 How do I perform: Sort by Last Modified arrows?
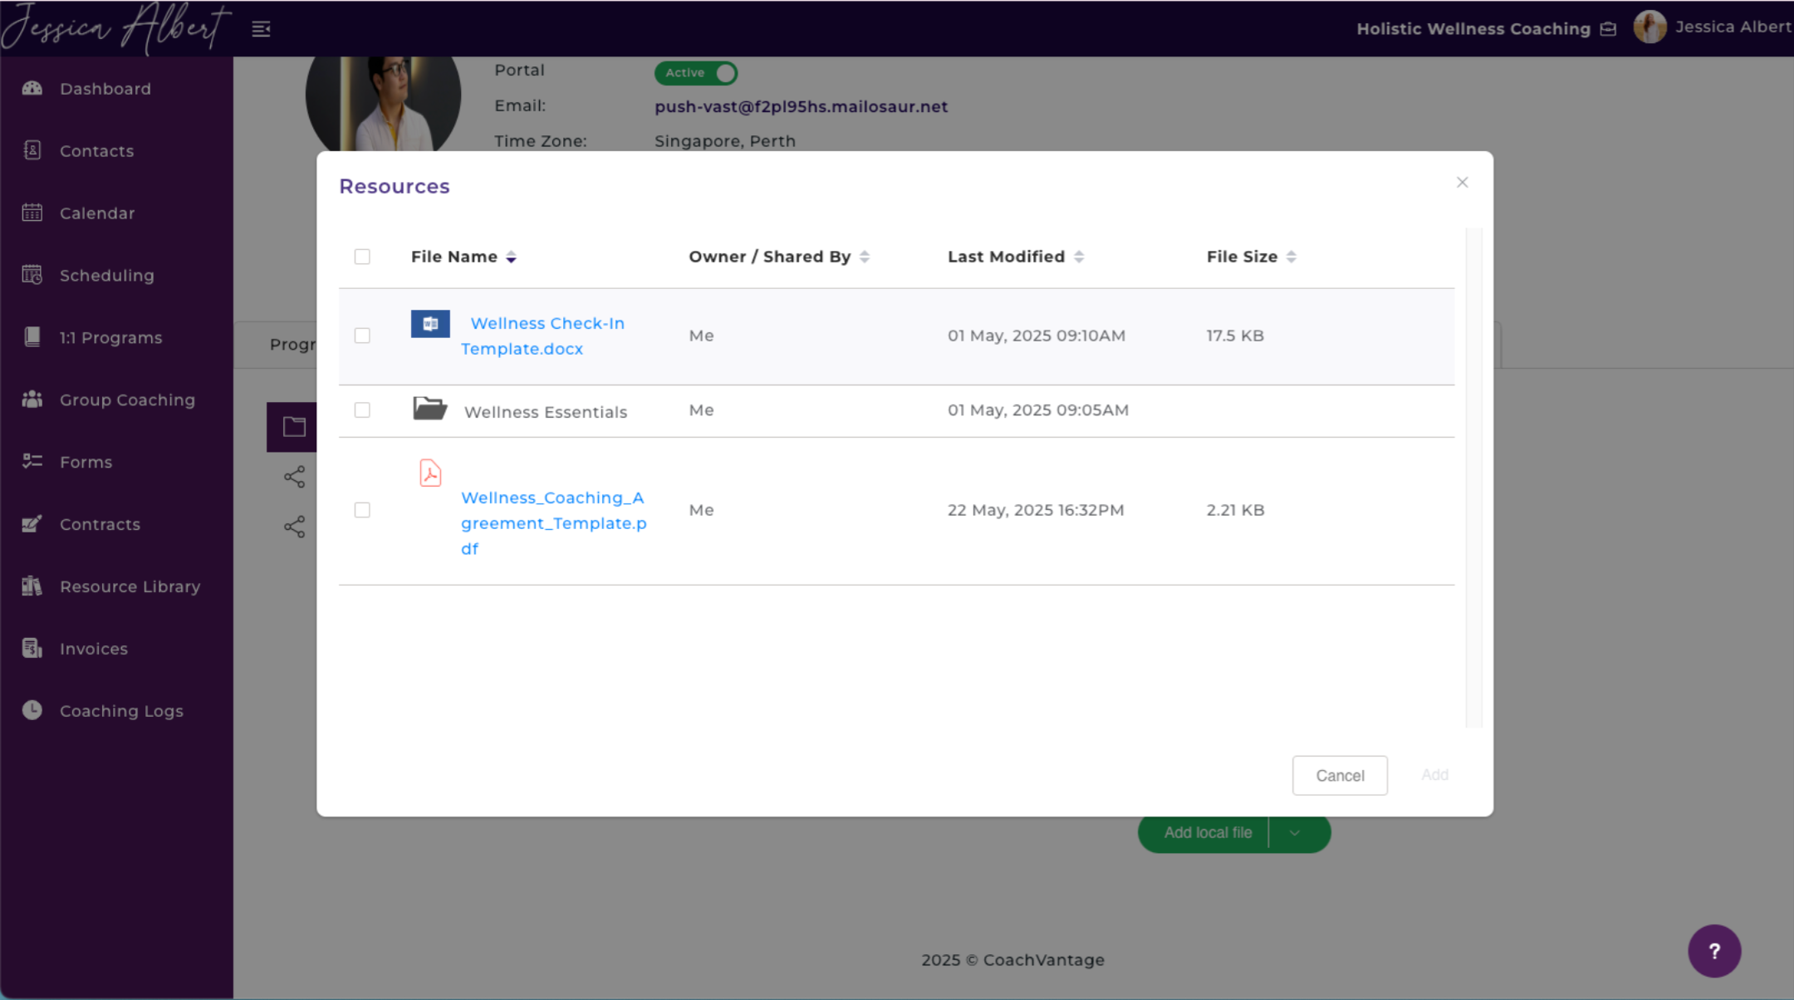[x=1079, y=257]
